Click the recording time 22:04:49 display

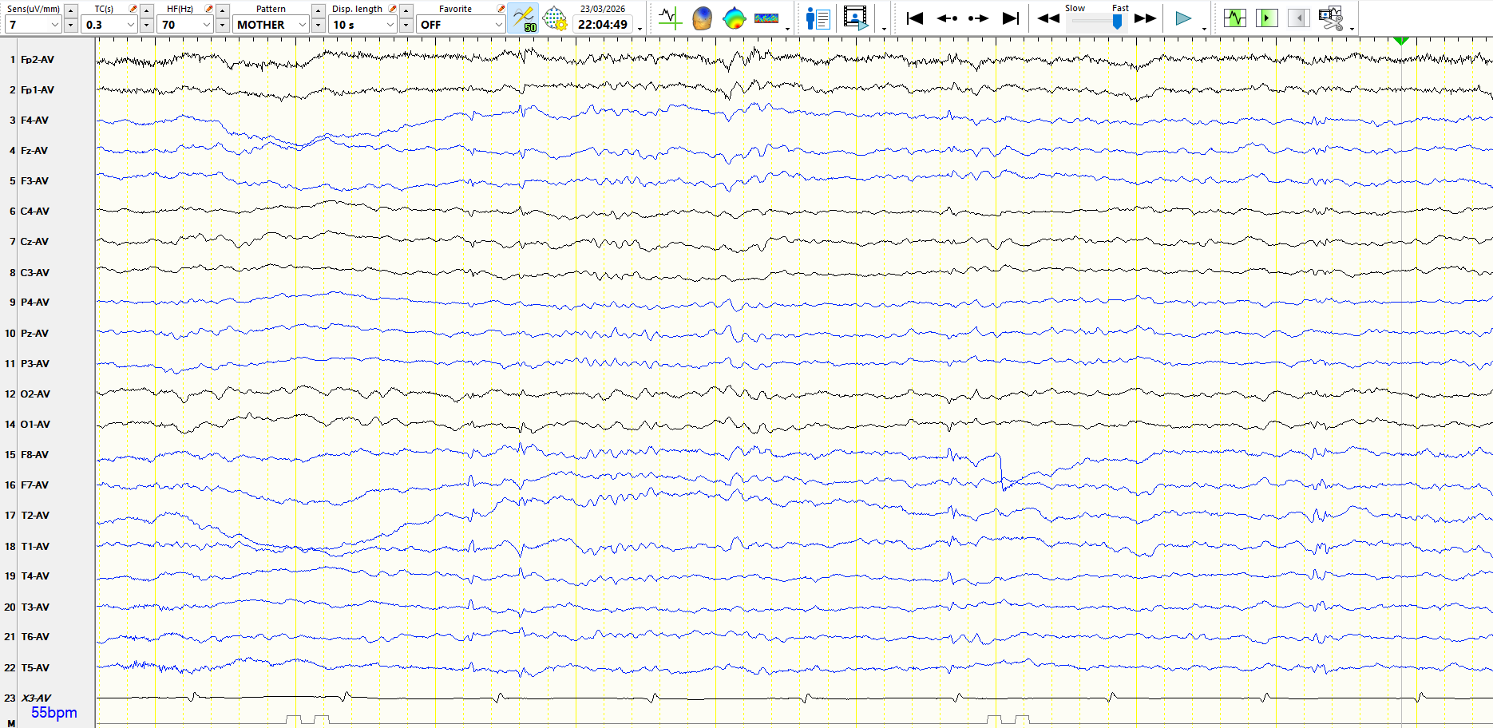coord(603,25)
